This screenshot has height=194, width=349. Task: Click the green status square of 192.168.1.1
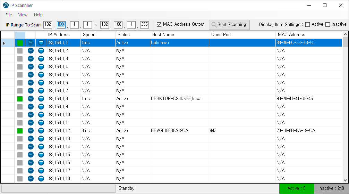click(20, 43)
